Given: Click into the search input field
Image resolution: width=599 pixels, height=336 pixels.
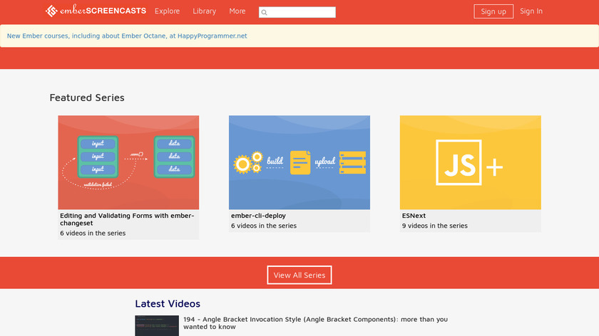Looking at the screenshot, I should [297, 12].
